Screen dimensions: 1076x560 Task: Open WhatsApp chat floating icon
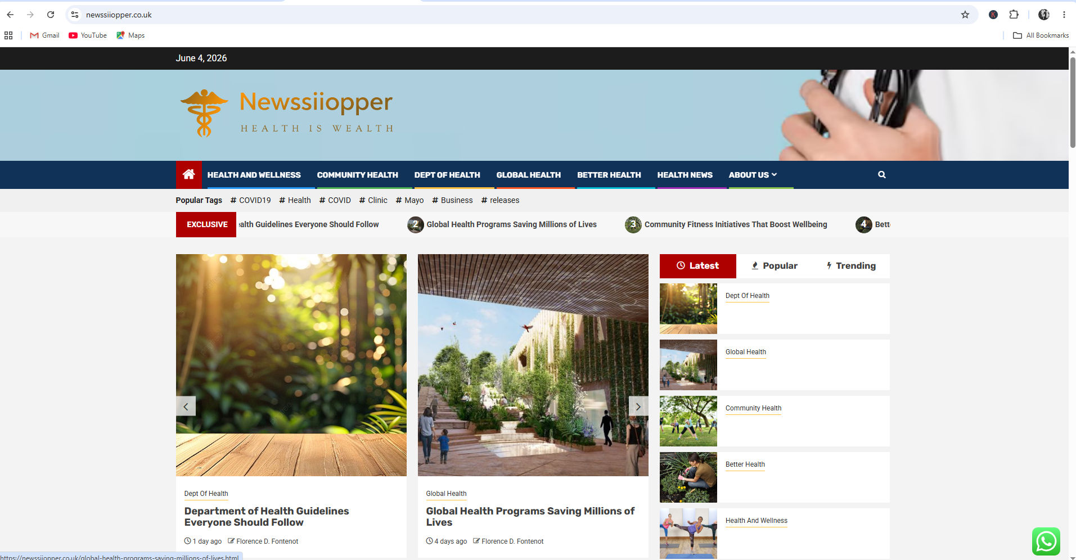click(1046, 541)
